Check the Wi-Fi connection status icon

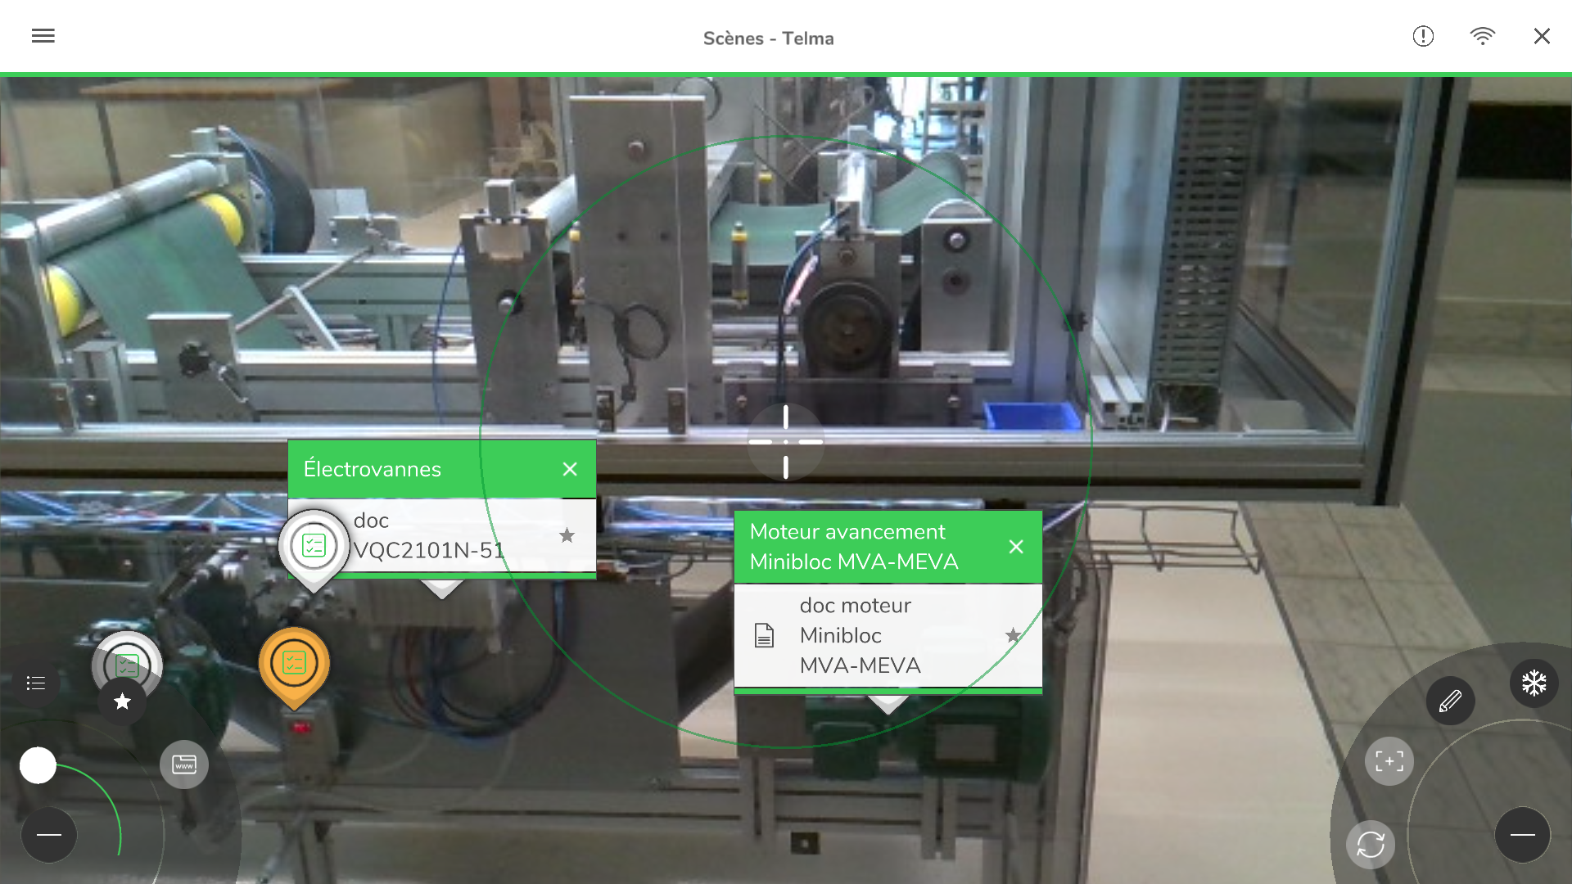point(1482,36)
